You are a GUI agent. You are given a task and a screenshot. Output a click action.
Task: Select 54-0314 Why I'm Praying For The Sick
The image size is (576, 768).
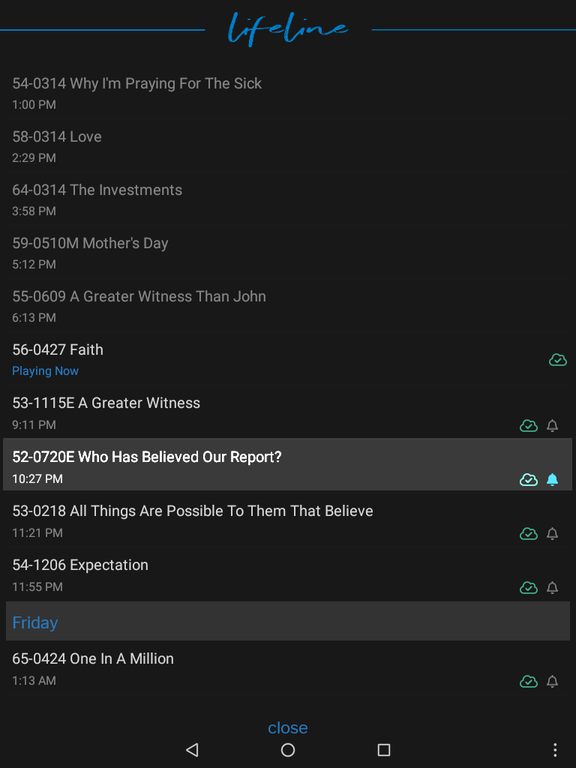tap(288, 92)
